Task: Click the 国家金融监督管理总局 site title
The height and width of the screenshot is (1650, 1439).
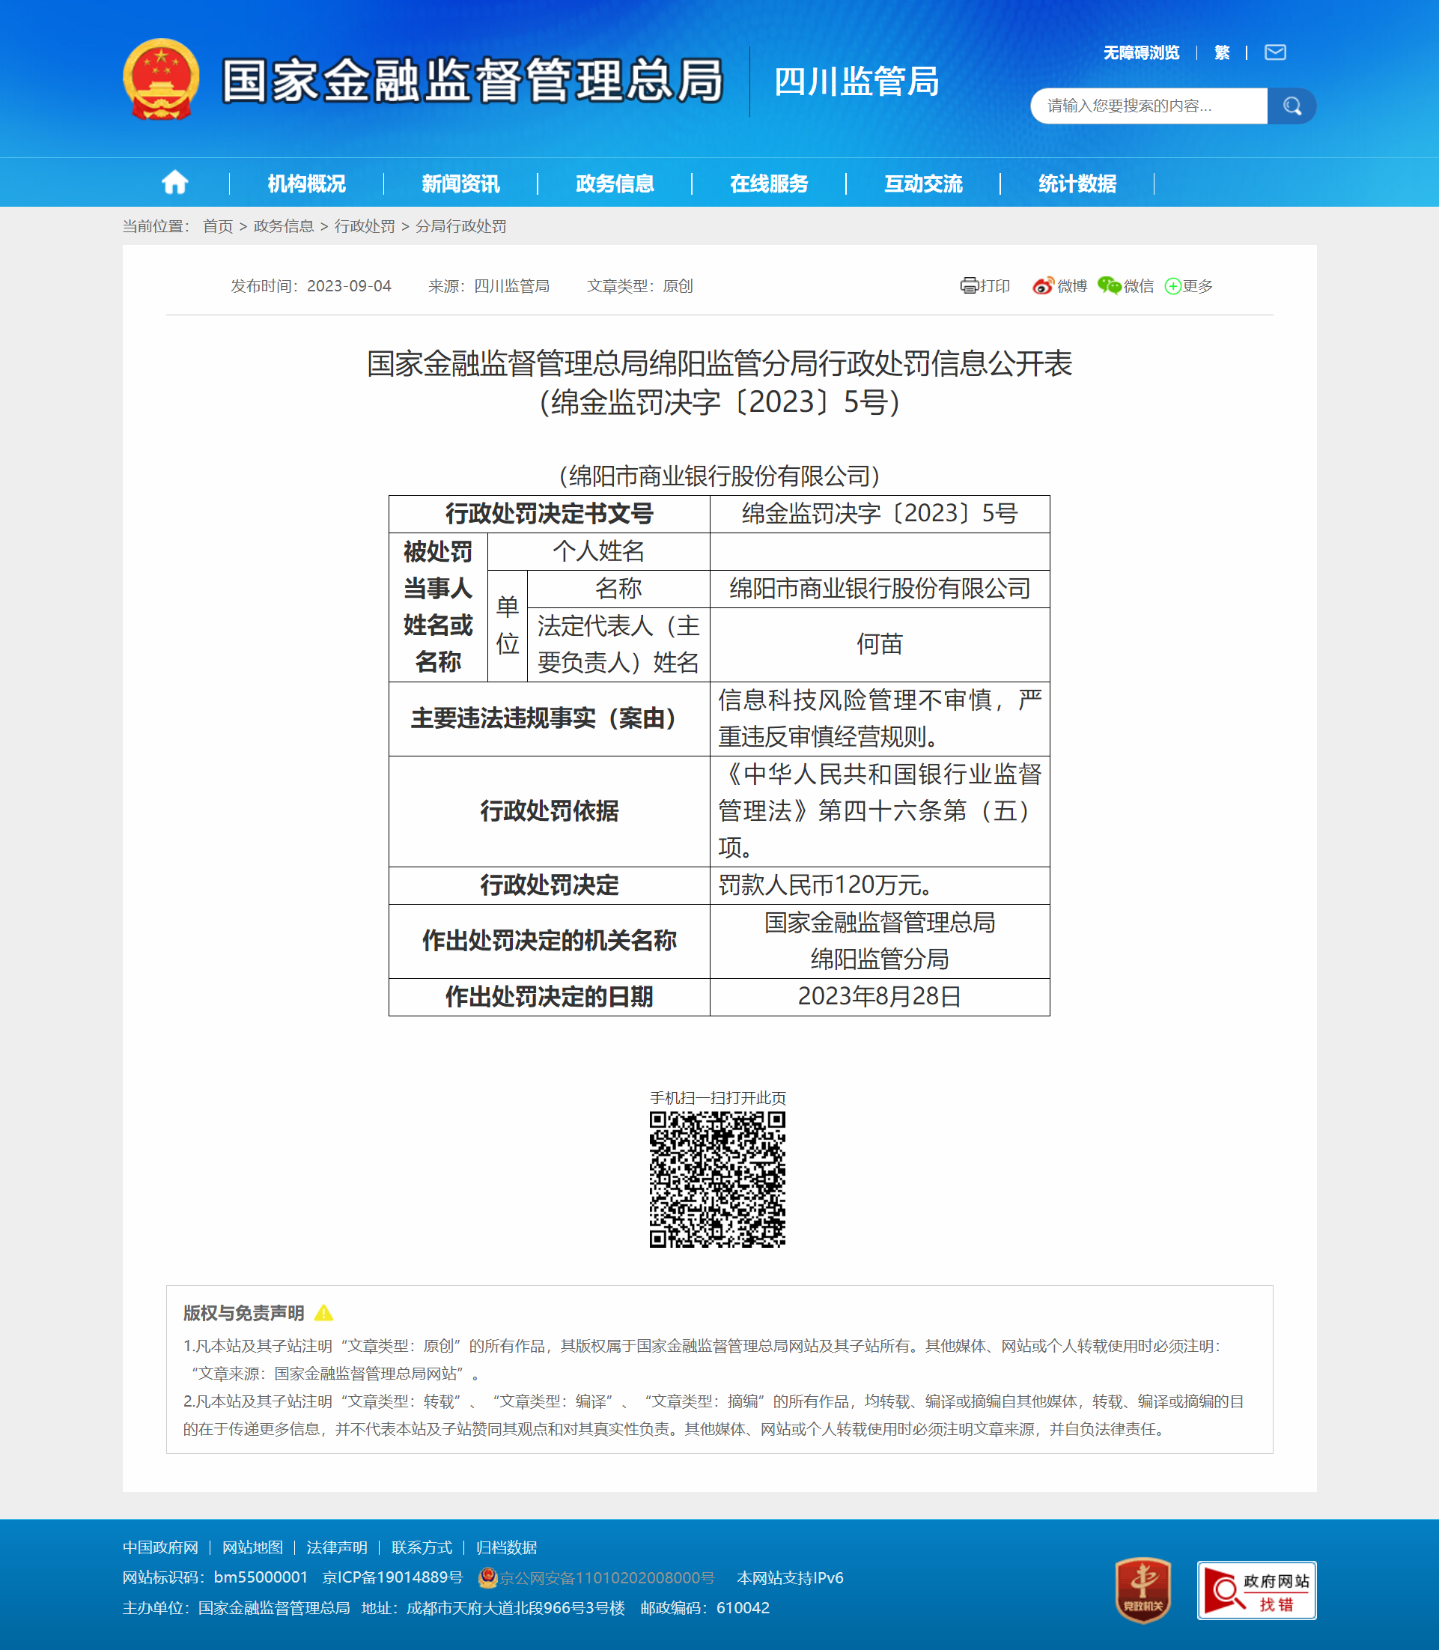Action: pyautogui.click(x=473, y=80)
